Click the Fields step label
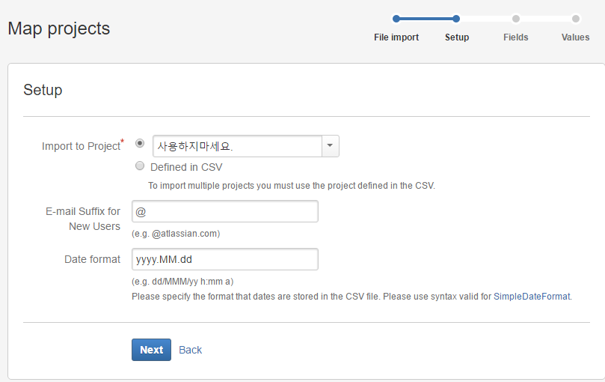Viewport: 605px width, 382px height. click(516, 37)
